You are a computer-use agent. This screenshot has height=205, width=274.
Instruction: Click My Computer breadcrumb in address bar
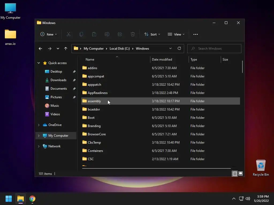coord(94,49)
